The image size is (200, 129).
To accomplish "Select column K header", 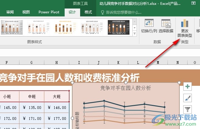I will click(x=118, y=62).
